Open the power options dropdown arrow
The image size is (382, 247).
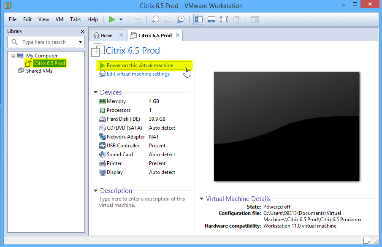point(121,19)
